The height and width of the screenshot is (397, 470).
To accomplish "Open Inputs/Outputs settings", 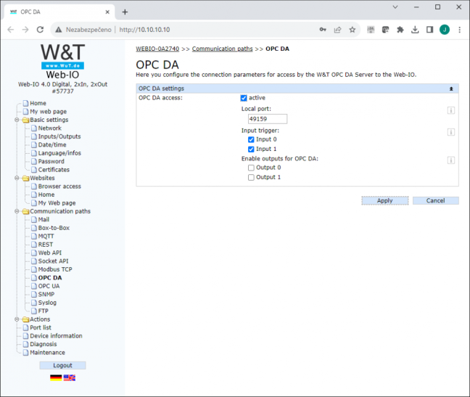I will point(59,136).
